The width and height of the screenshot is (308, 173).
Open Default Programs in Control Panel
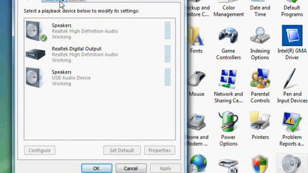click(x=292, y=9)
